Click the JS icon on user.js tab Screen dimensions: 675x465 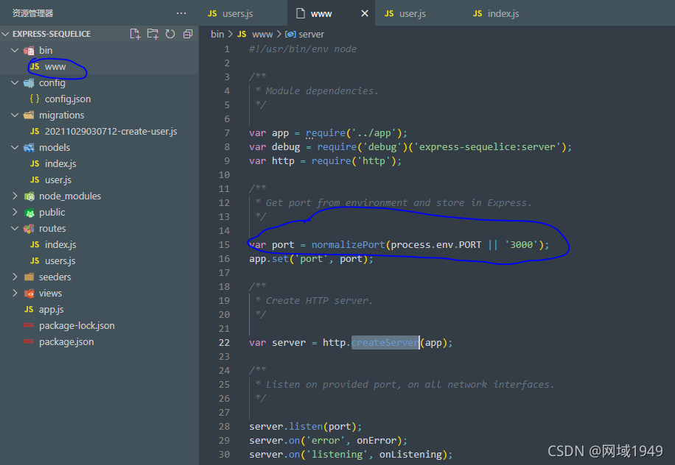coord(389,13)
